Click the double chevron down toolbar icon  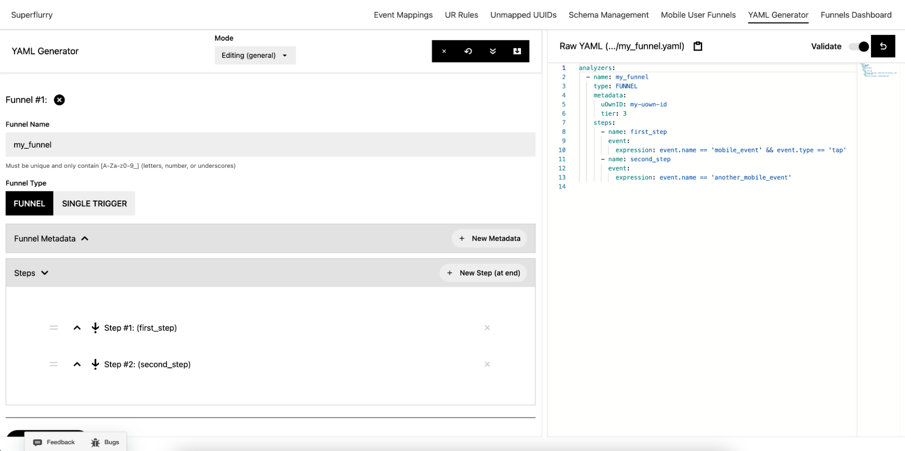[x=493, y=51]
